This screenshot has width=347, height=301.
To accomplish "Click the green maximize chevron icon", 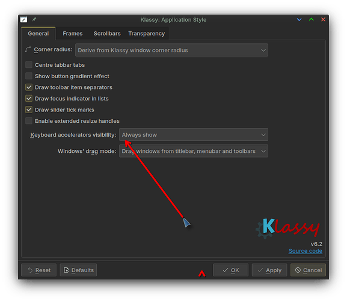I will 312,19.
